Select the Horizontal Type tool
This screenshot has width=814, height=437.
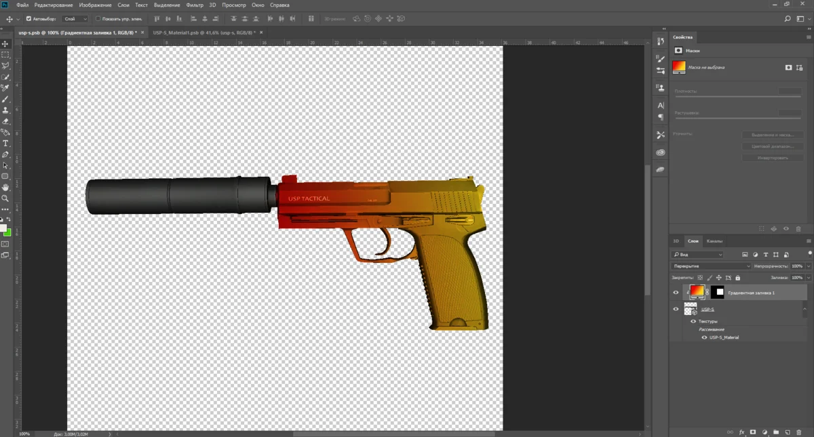point(5,143)
